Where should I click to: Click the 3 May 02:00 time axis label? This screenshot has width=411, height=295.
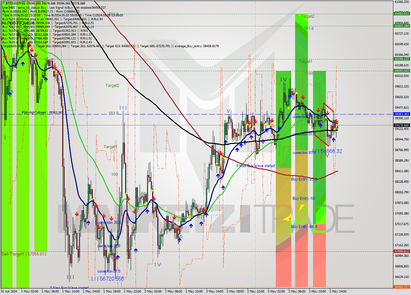coord(276,291)
